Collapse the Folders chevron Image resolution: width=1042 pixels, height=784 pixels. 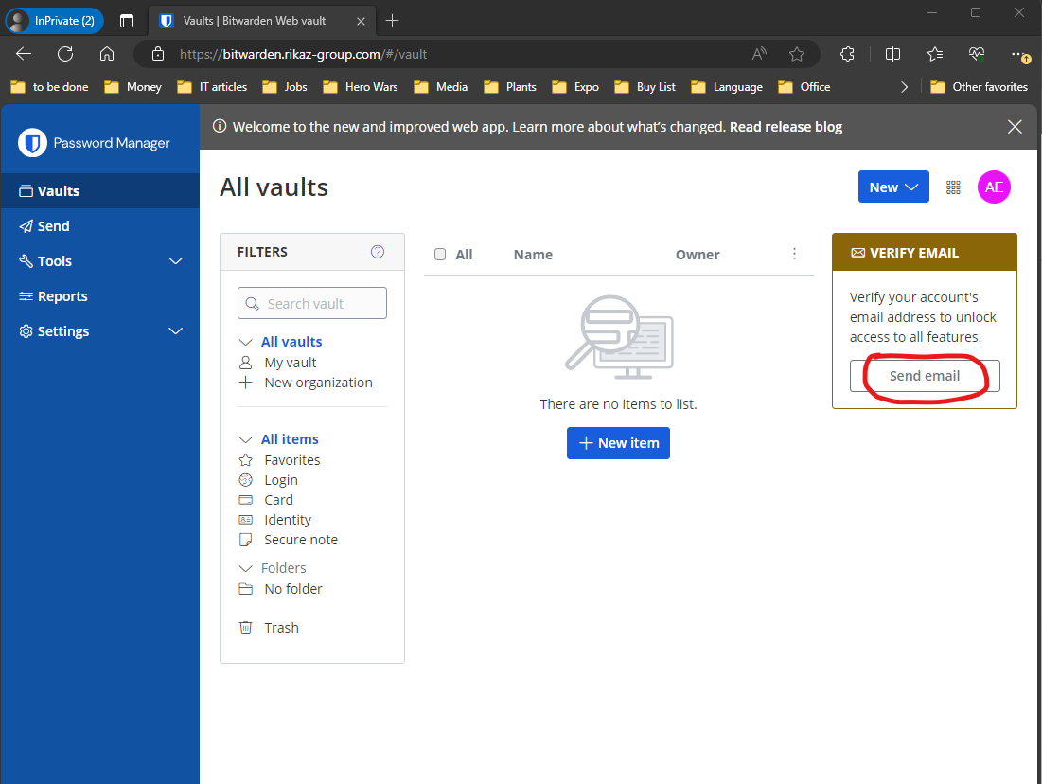tap(245, 568)
